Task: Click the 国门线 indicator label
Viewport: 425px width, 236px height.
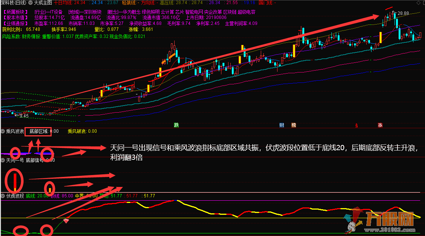Action: click(x=267, y=3)
